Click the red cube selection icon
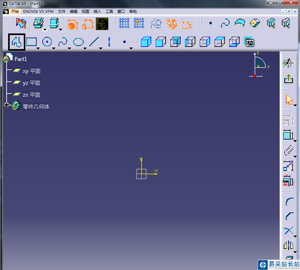The width and height of the screenshot is (300, 270). point(271,23)
